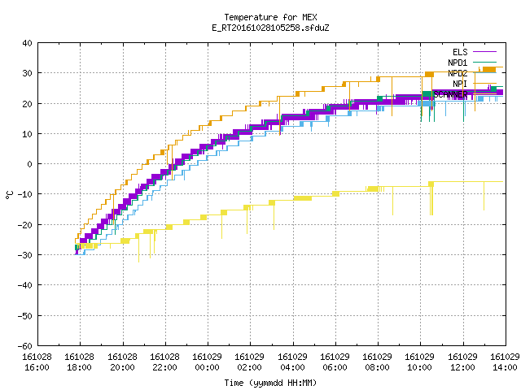Viewport: 521px width, 390px height.
Task: Click the x-axis tick label 161028 16:00
Action: pyautogui.click(x=37, y=362)
